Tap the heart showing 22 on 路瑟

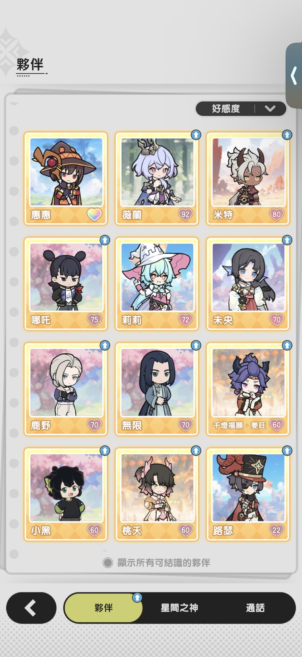[277, 530]
